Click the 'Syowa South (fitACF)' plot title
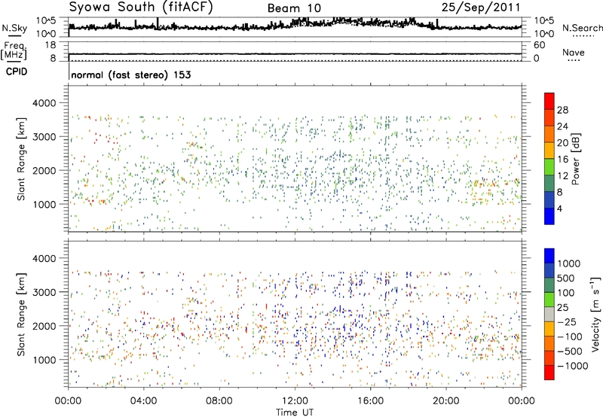 coord(141,7)
